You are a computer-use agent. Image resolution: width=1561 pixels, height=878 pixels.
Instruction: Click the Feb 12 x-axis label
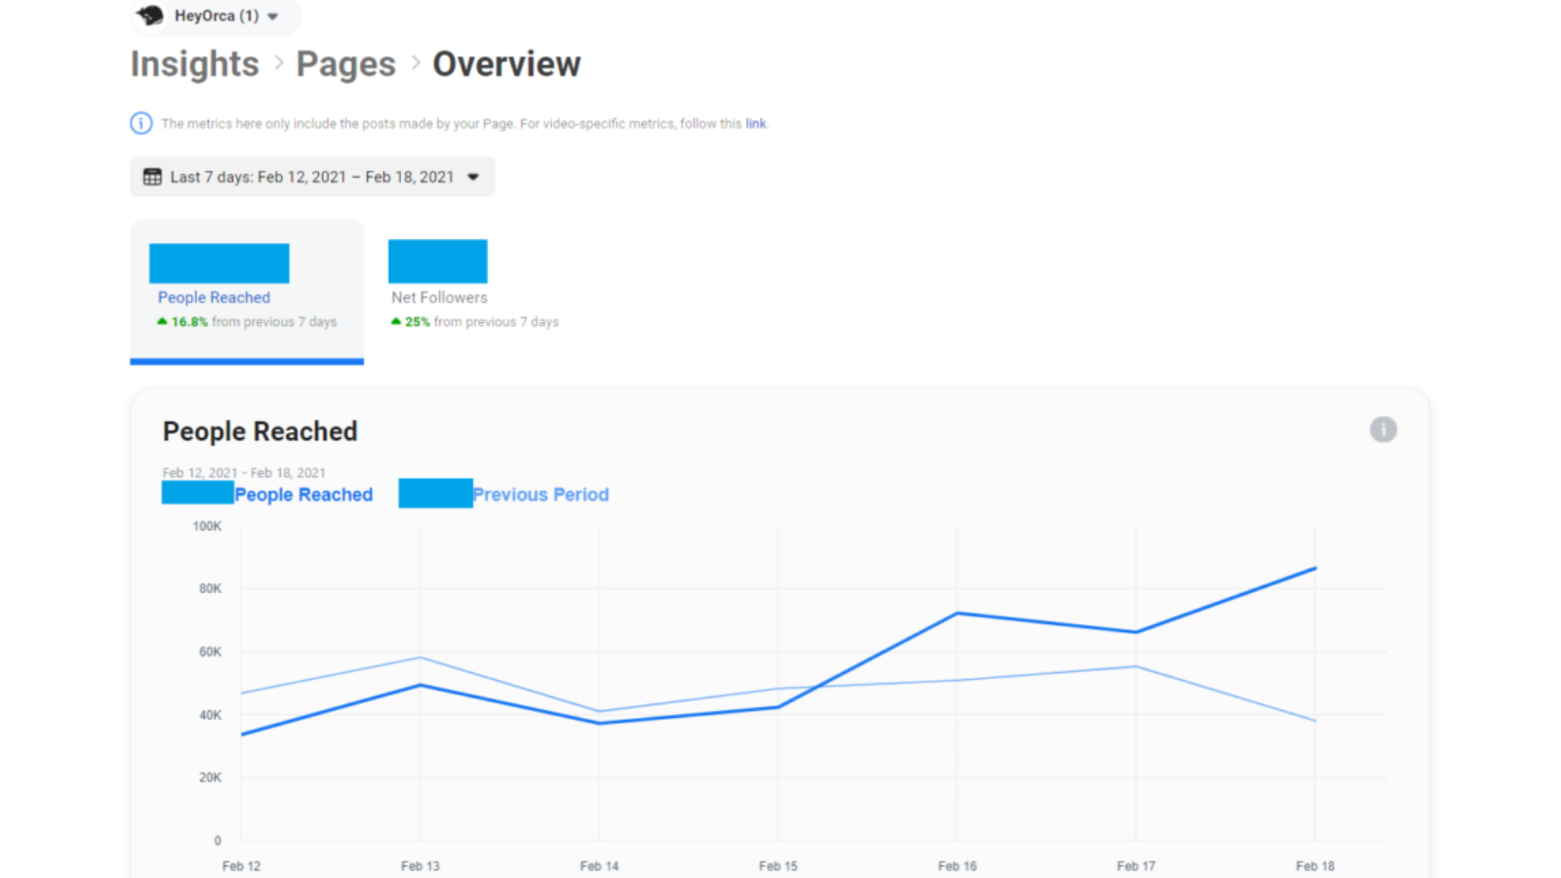tap(241, 866)
